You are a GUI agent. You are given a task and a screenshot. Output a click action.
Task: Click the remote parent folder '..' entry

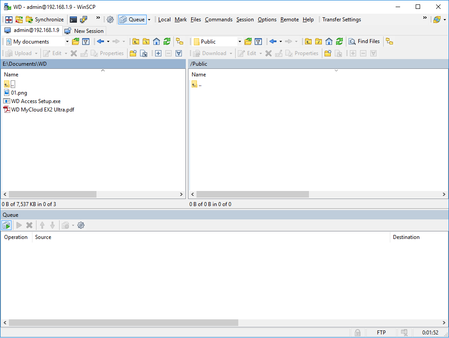(x=197, y=84)
